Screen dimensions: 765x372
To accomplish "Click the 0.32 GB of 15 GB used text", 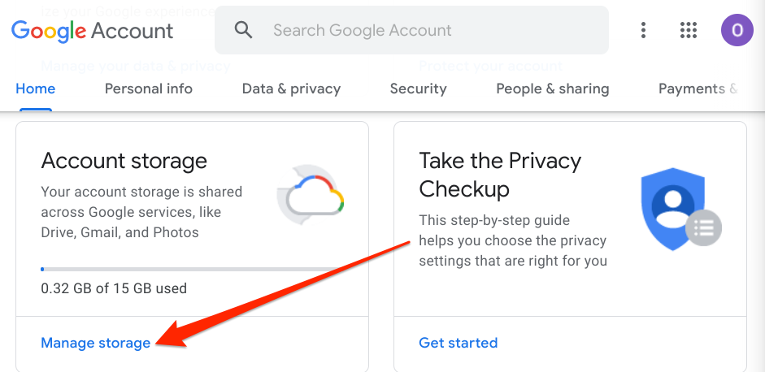I will 114,288.
